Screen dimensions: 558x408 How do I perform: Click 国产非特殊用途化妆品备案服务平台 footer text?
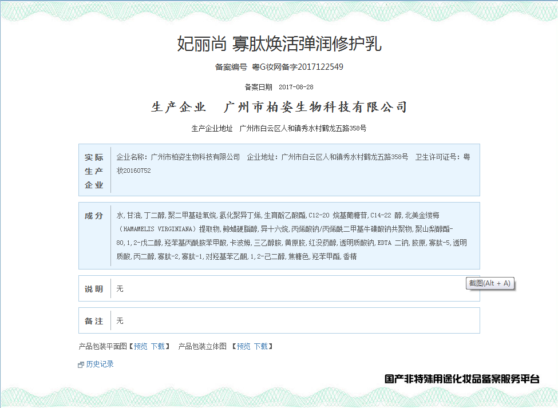point(462,379)
